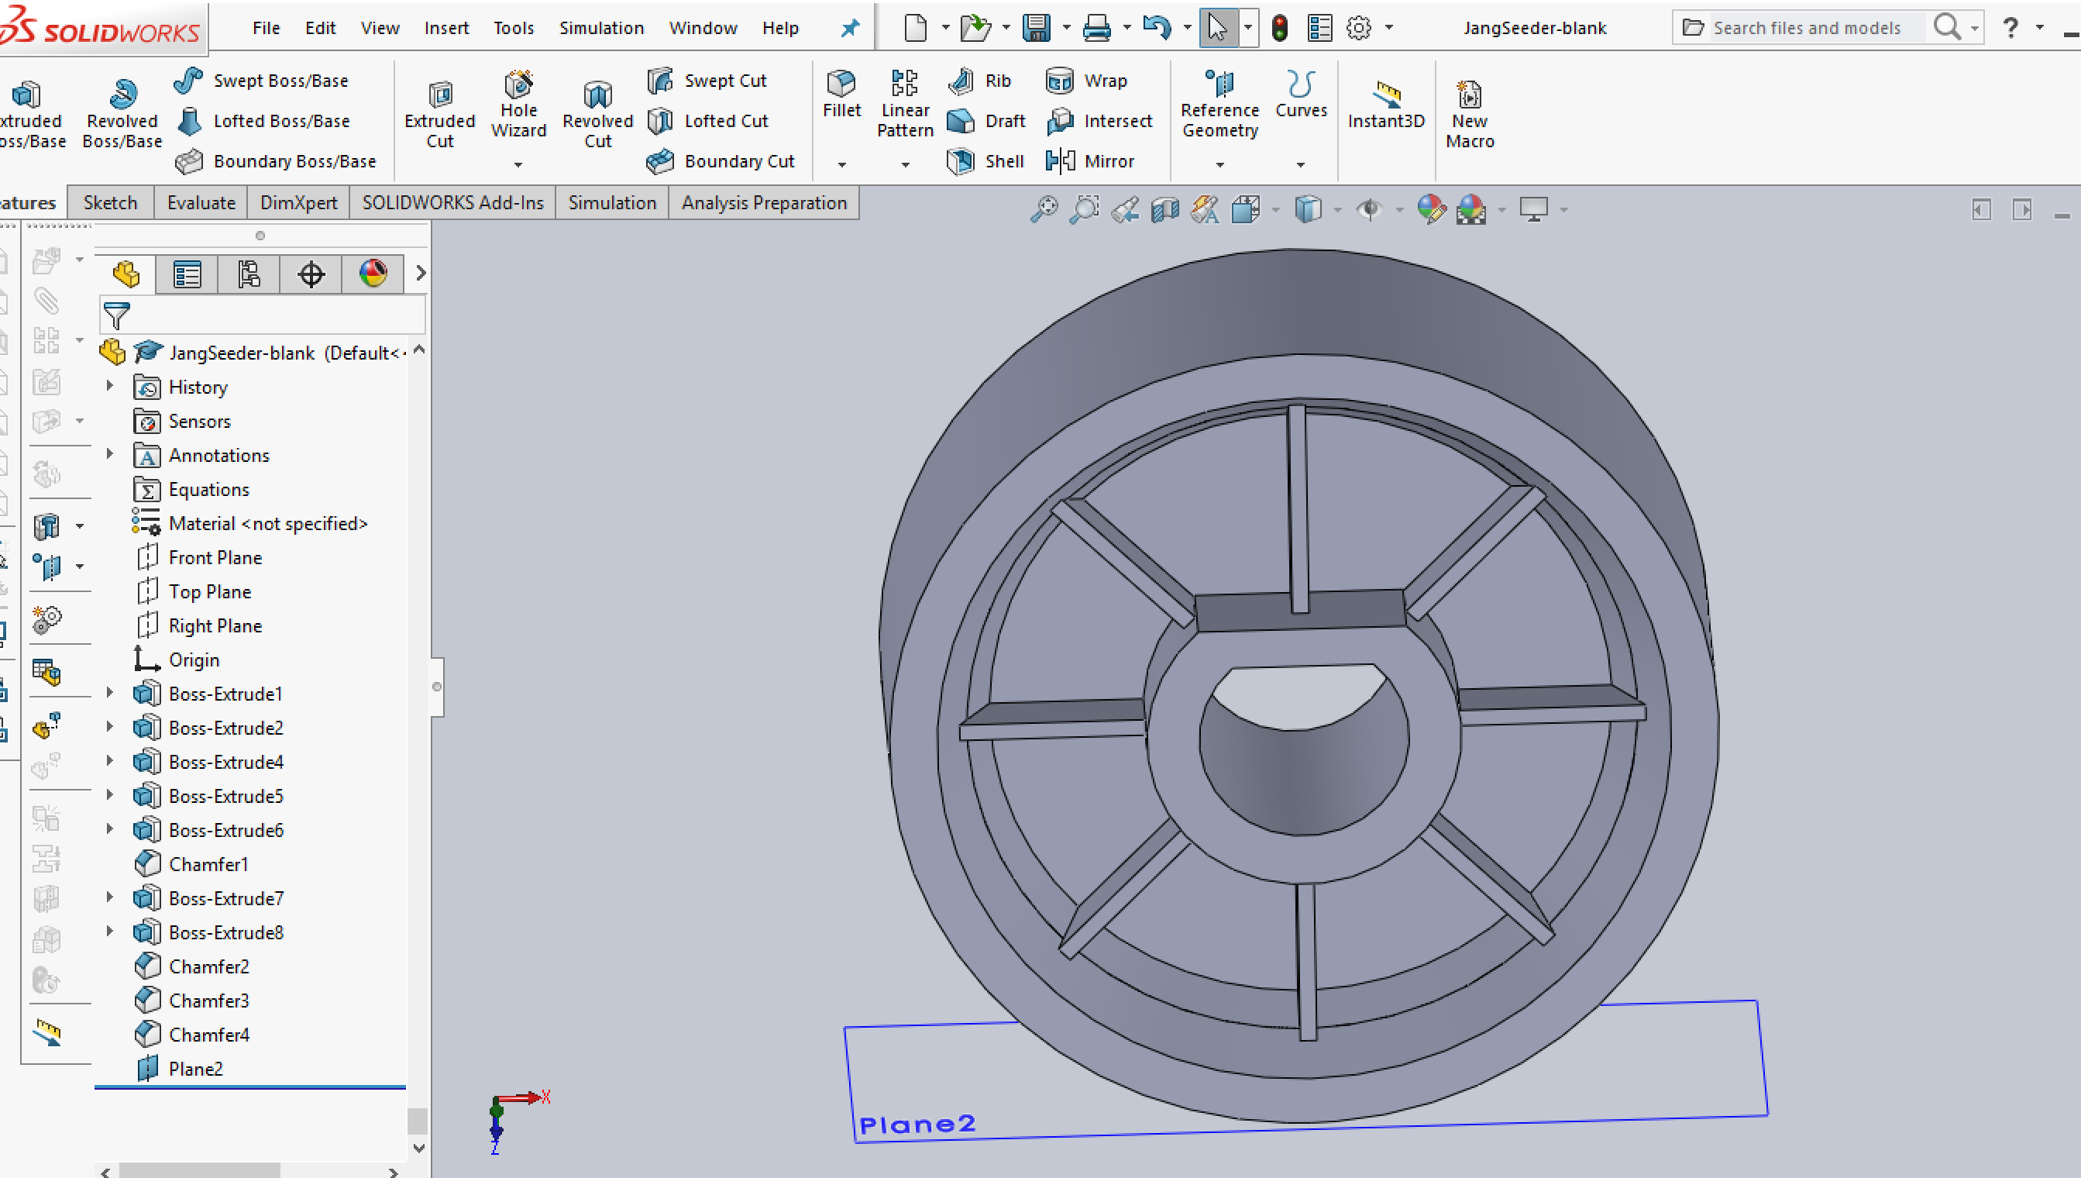The height and width of the screenshot is (1178, 2081).
Task: Click the Undo button
Action: pos(1157,29)
